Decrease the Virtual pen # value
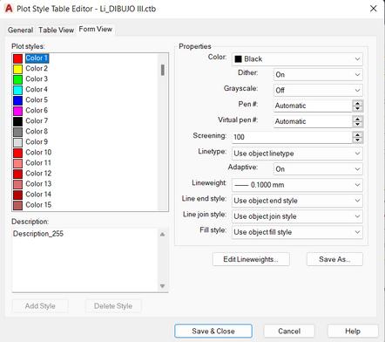Screen dimensions: 385x342 (358, 125)
